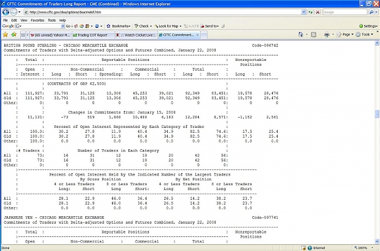Screen dimensions: 380x251
Task: Click 'Changes in Commitments from: January 15, 2008' text
Action: point(122,112)
